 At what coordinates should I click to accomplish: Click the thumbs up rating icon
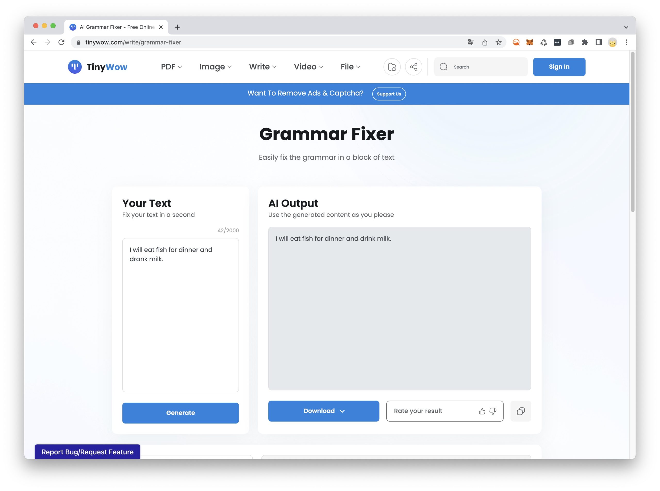tap(482, 411)
